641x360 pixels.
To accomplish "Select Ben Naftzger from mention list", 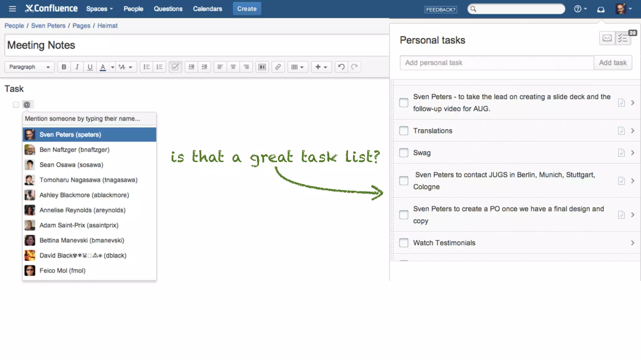I will click(x=90, y=150).
